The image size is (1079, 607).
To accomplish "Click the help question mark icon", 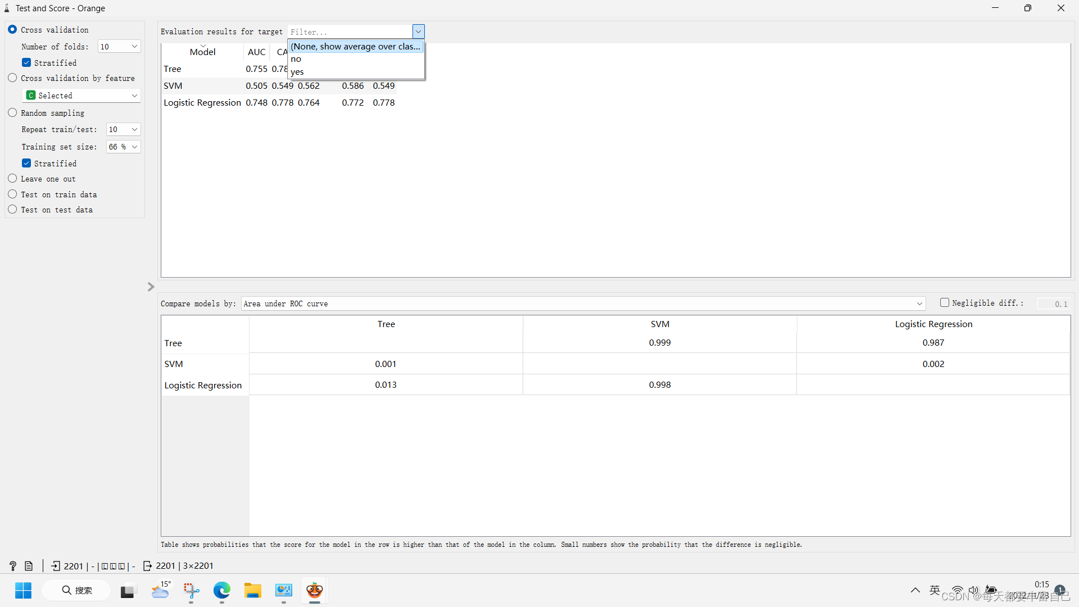I will click(13, 566).
